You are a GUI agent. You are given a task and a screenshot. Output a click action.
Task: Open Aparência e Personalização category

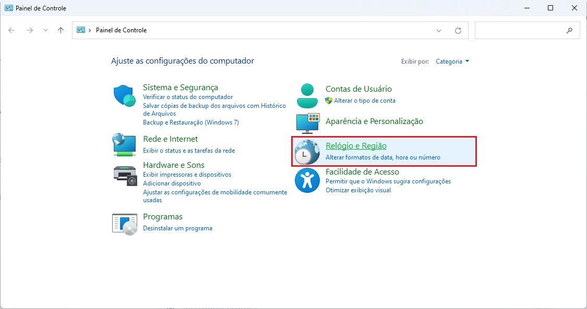[x=374, y=121]
